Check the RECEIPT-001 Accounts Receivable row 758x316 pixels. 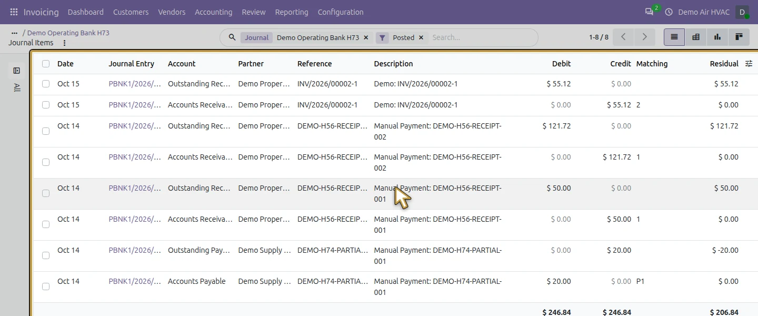[x=46, y=224]
